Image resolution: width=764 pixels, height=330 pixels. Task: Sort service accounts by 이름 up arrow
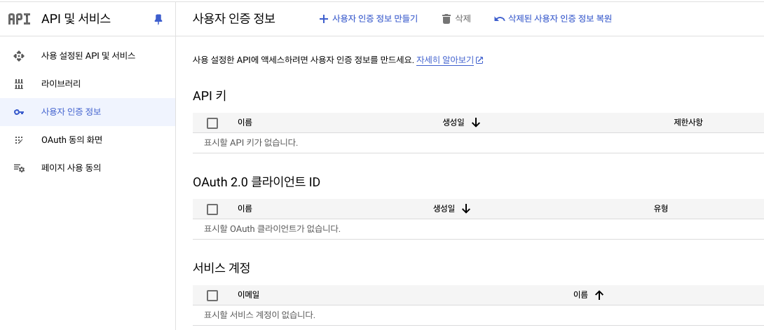(599, 296)
